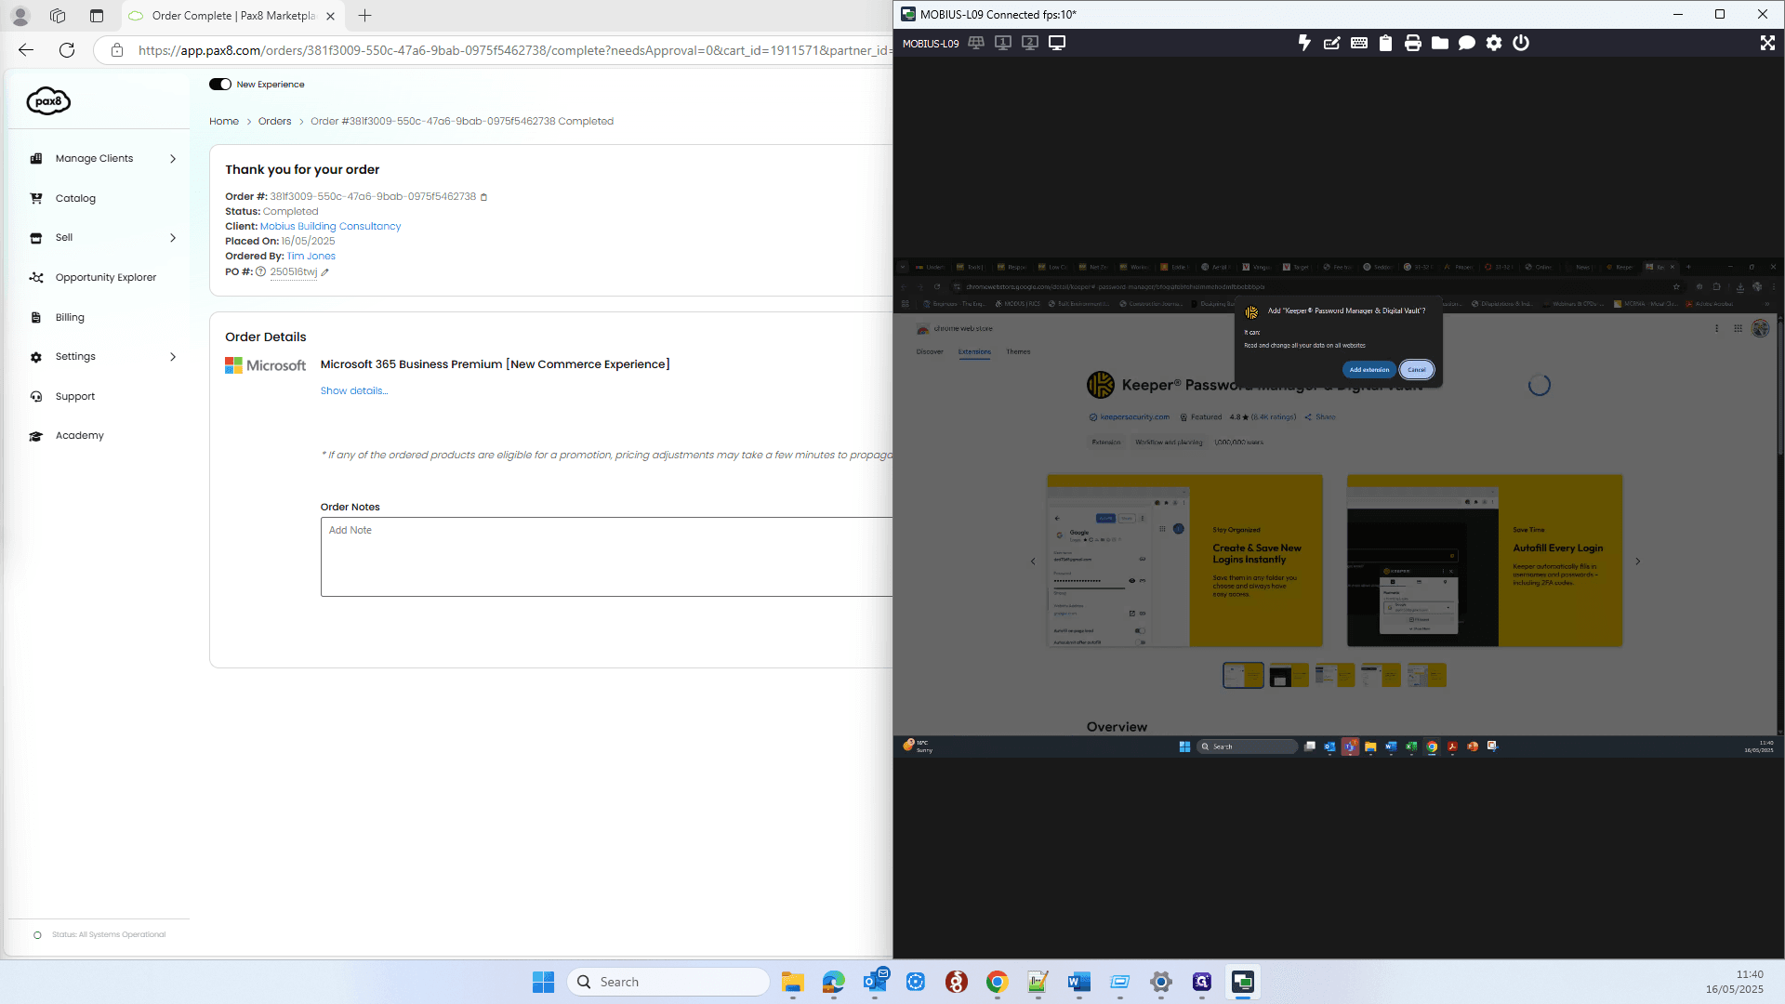The image size is (1785, 1004).
Task: View site information lock icon in address bar
Action: [x=117, y=50]
